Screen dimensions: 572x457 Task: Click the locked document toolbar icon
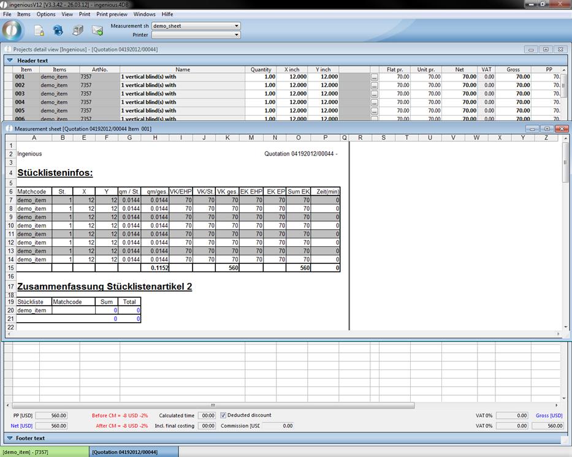39,30
